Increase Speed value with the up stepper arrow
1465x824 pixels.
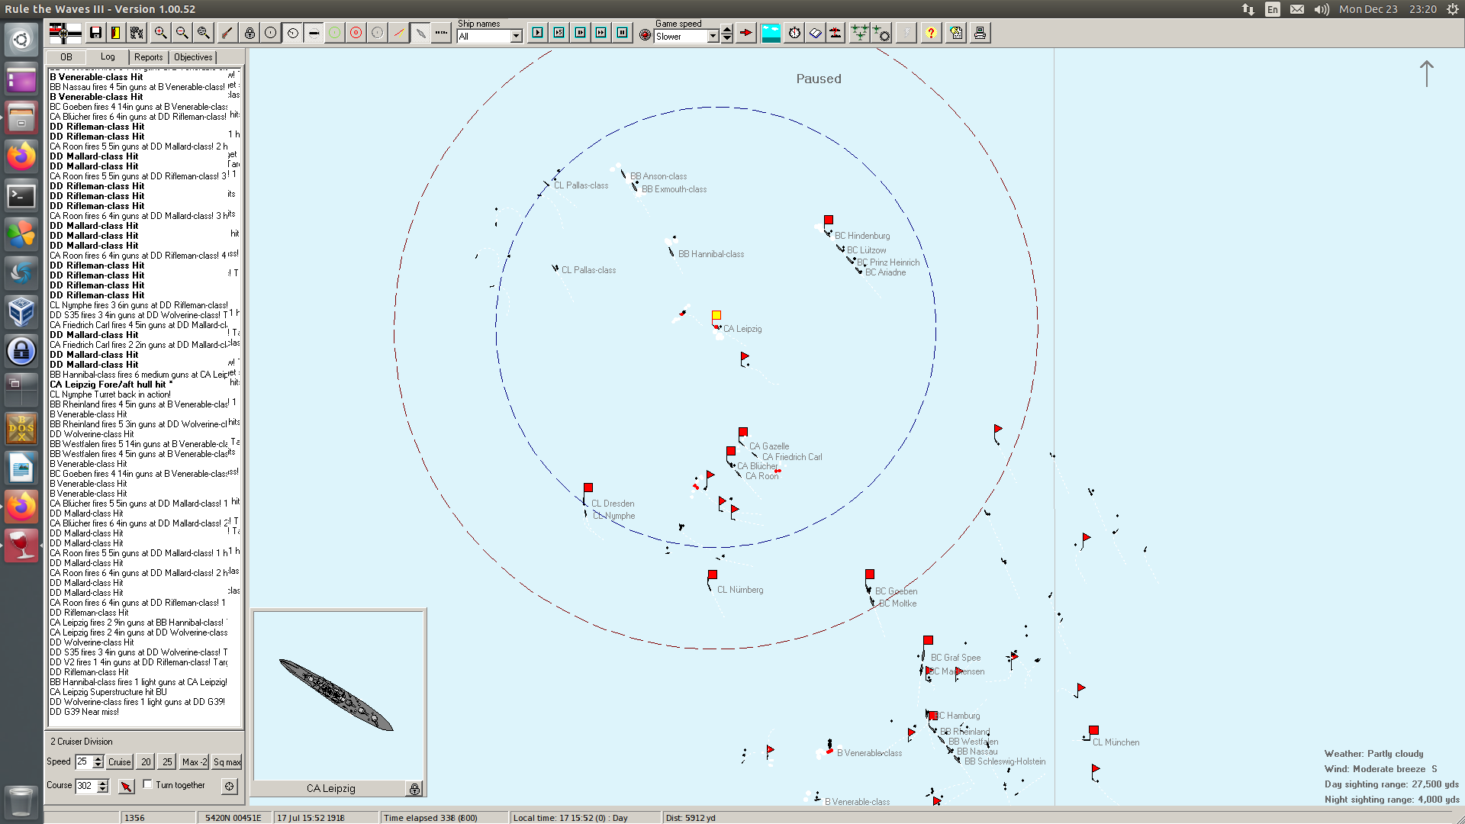coord(98,758)
